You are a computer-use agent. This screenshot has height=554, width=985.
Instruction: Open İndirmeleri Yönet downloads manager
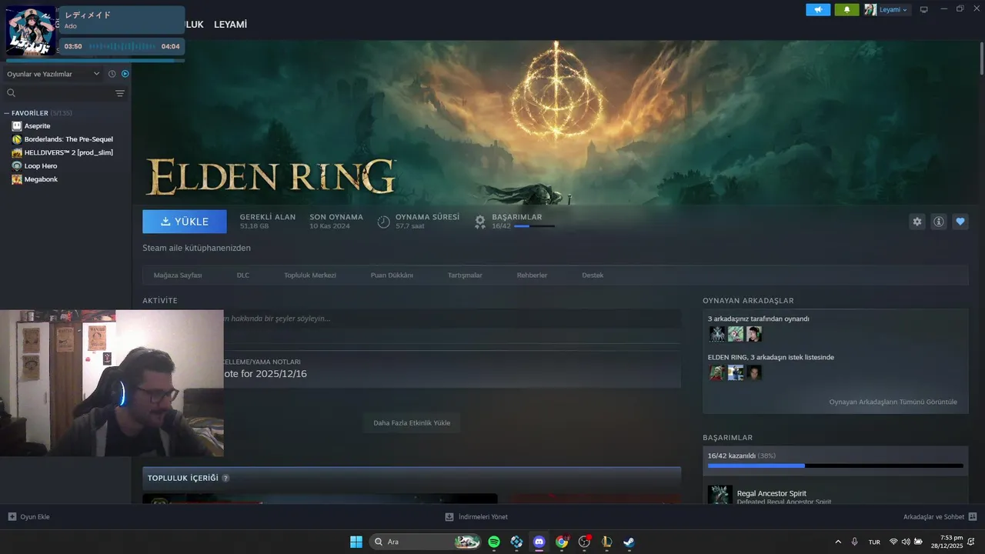click(x=476, y=517)
